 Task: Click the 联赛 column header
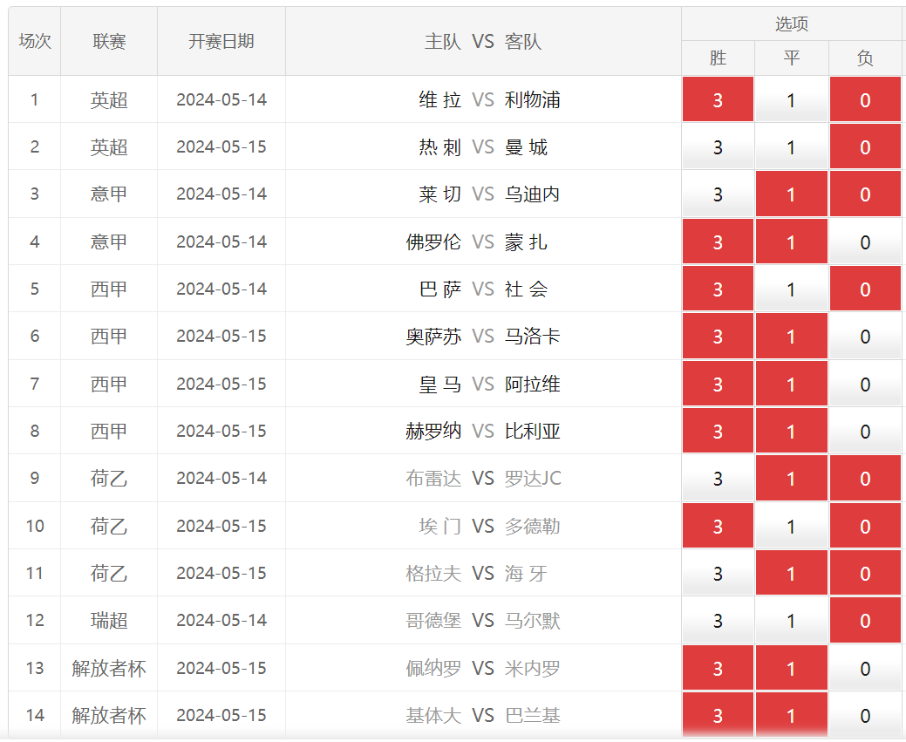coord(109,41)
